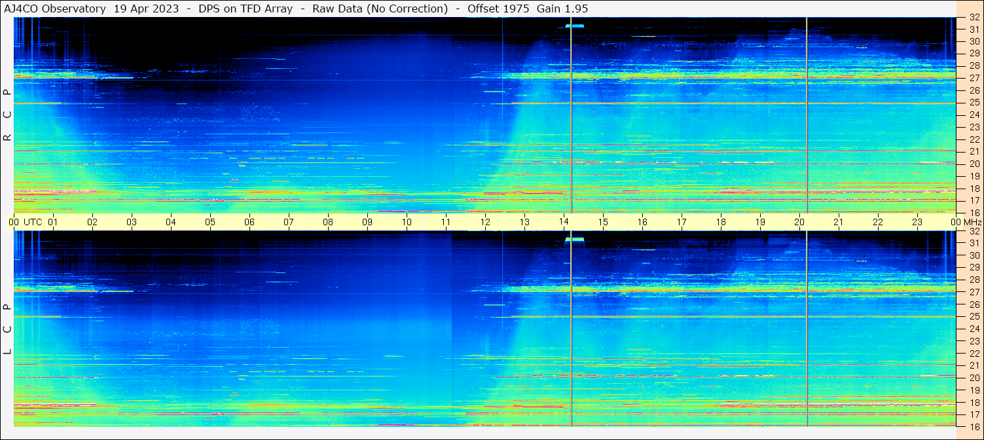Select hour 18 on the UTC time axis

point(721,222)
